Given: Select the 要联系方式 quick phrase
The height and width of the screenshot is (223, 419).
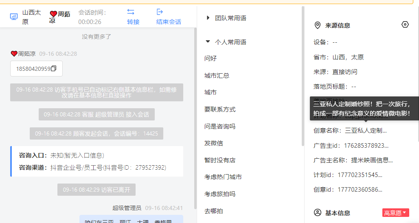Looking at the screenshot, I should pos(220,109).
